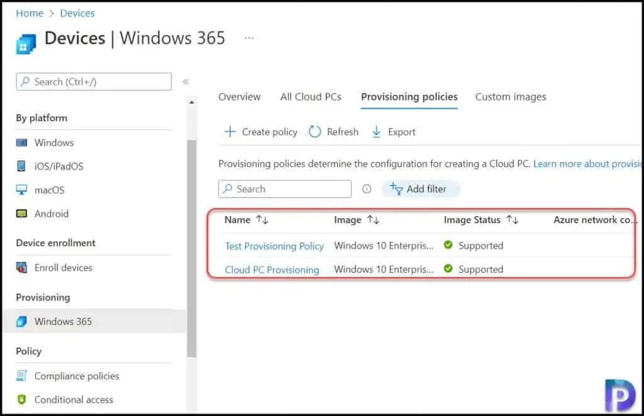Click the sidebar vertical scrollbar thumb
This screenshot has width=644, height=416.
[x=191, y=249]
